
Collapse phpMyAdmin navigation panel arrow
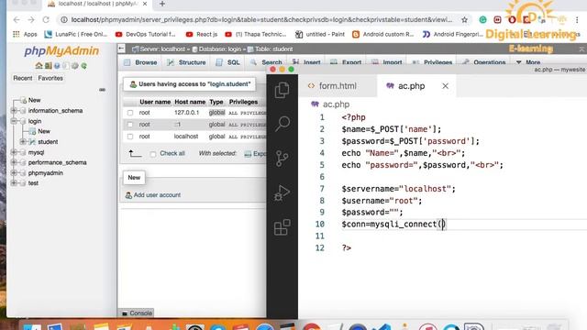pos(121,49)
